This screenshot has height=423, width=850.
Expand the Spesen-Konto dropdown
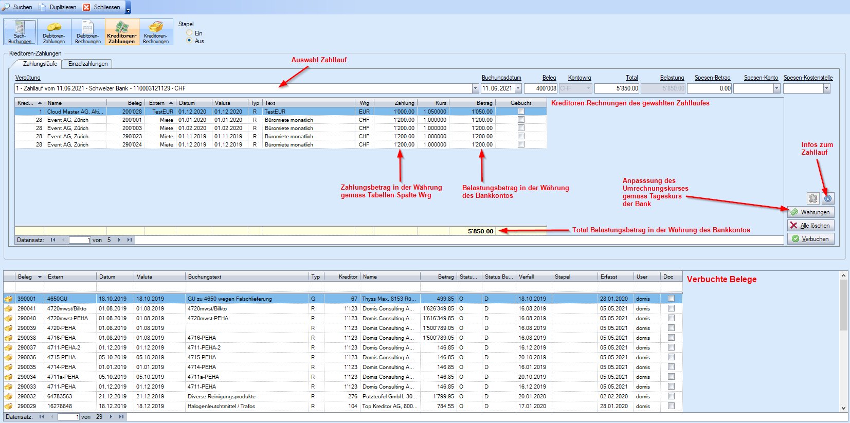tap(776, 88)
